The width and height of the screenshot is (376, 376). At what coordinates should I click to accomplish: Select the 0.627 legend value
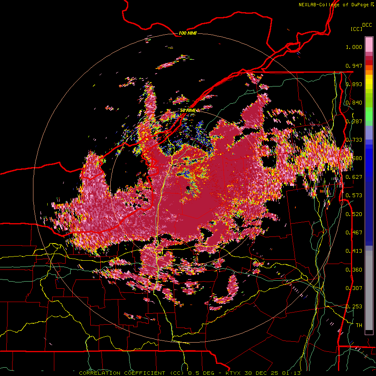pyautogui.click(x=354, y=177)
